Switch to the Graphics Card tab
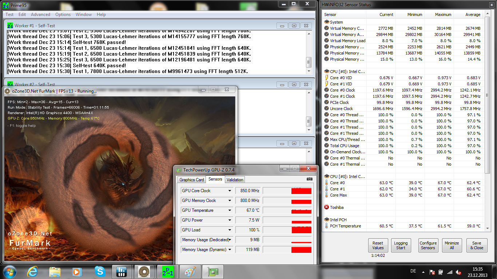This screenshot has width=497, height=279. (x=192, y=180)
